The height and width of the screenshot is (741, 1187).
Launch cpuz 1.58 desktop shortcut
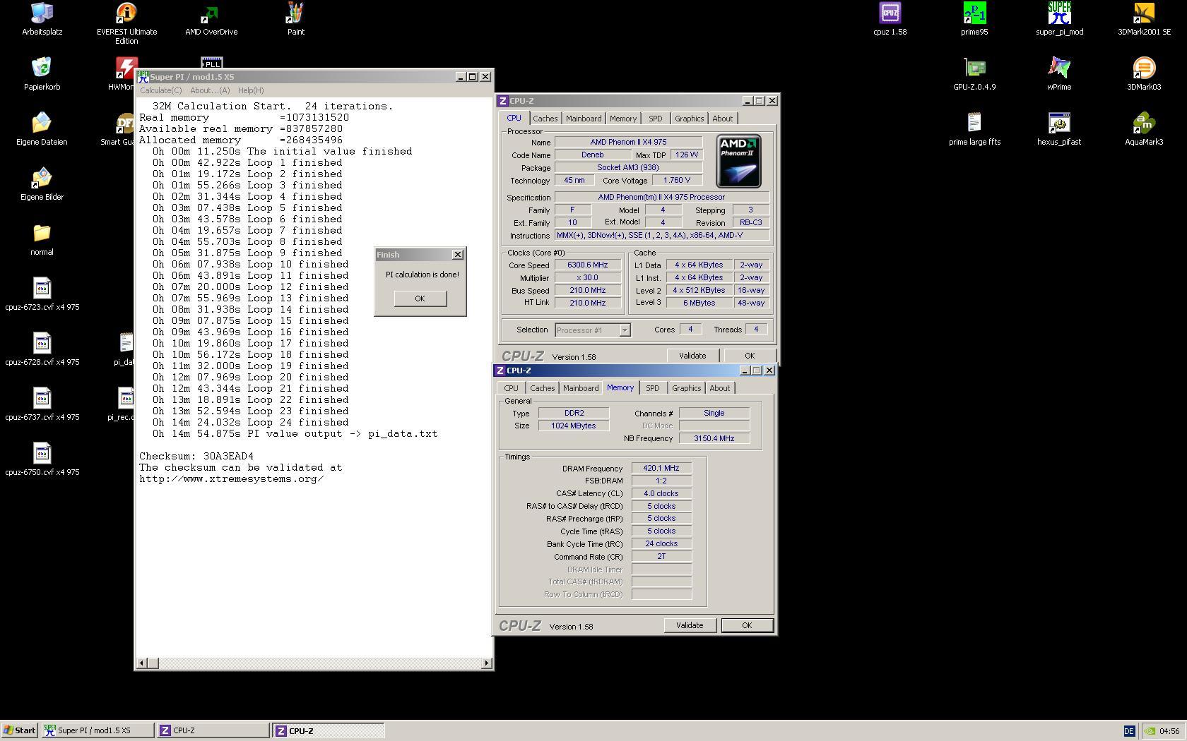pyautogui.click(x=890, y=19)
